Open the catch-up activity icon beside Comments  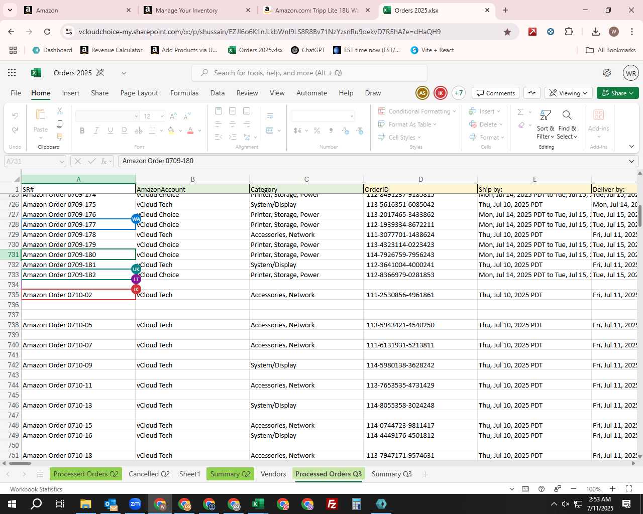(532, 93)
